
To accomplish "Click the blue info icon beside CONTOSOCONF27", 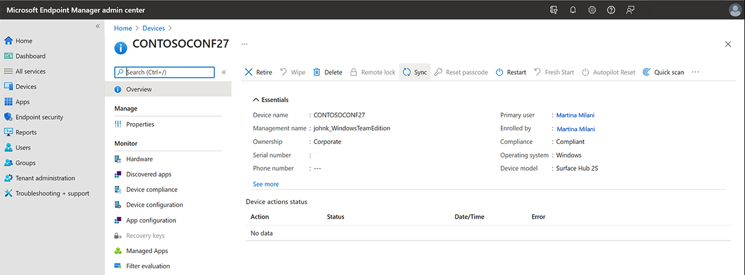I will click(121, 47).
